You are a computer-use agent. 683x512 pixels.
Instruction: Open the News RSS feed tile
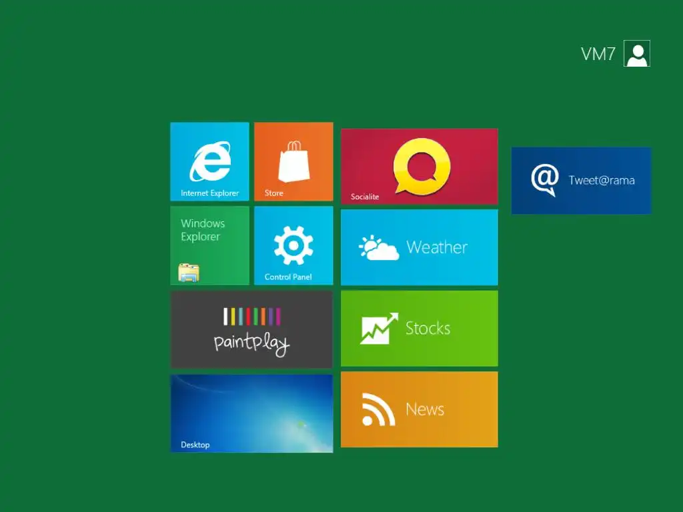coord(419,409)
